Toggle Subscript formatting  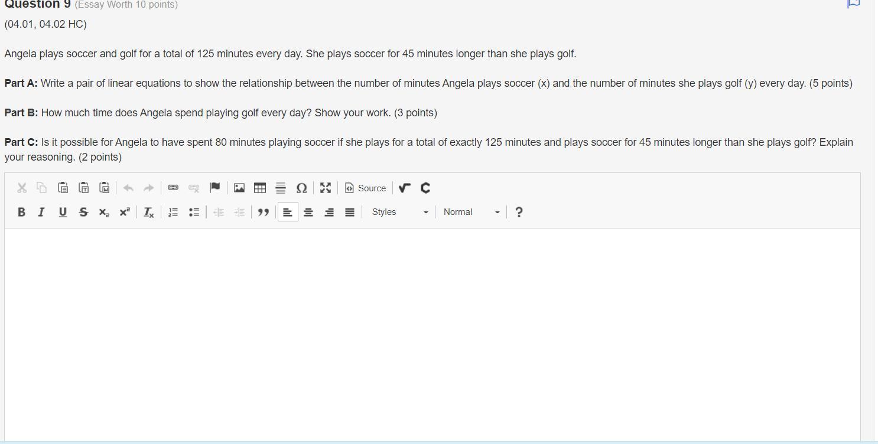[104, 212]
